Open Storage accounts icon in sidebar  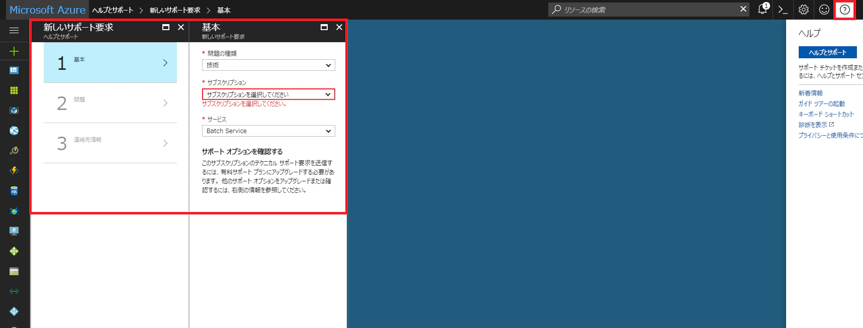14,271
